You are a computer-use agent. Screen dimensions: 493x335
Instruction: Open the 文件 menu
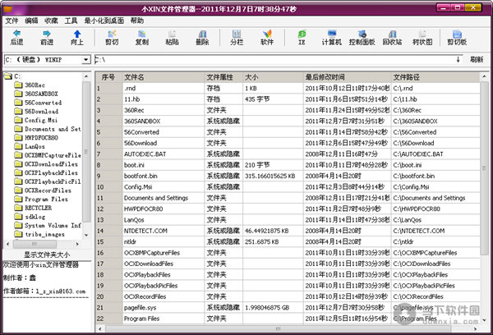11,19
